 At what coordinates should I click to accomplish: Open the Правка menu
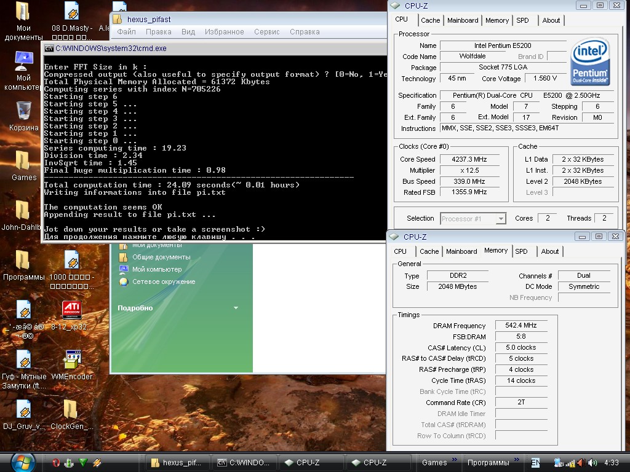point(158,32)
